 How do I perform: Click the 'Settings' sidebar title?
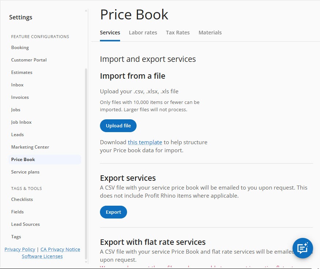click(21, 17)
